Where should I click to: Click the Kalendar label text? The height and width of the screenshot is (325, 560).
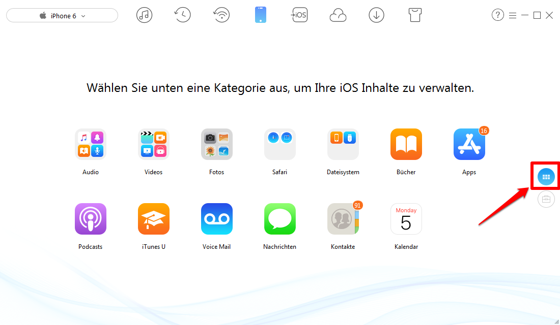coord(406,247)
